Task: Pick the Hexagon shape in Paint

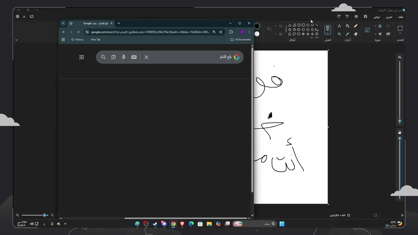Action: pyautogui.click(x=303, y=29)
